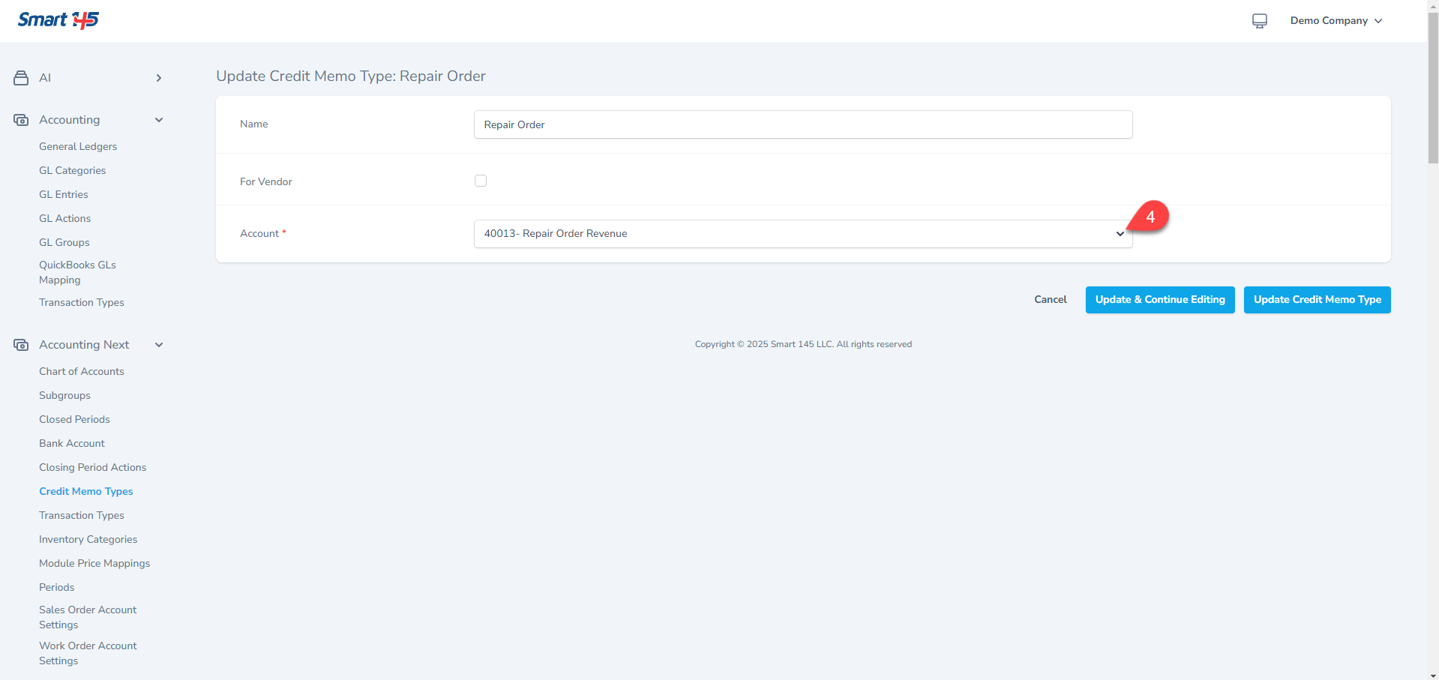
Task: Click the AI sidebar icon
Action: [x=21, y=78]
